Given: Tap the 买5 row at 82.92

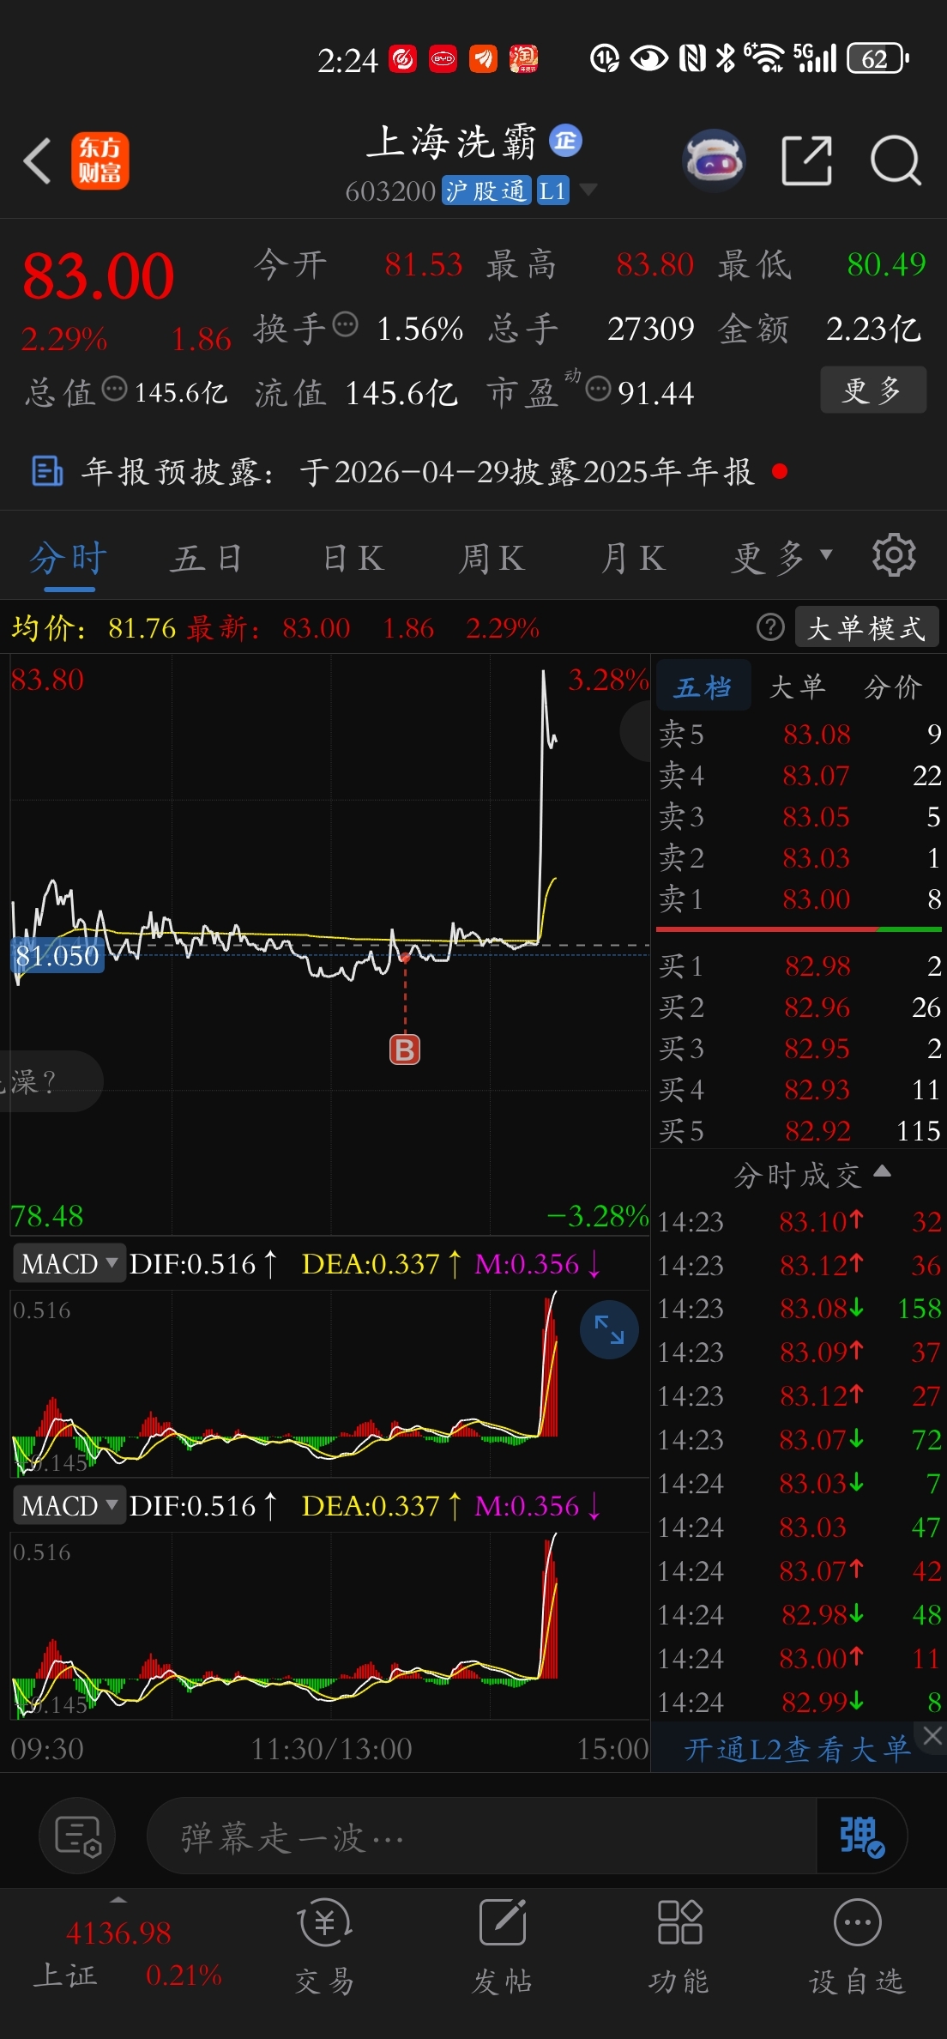Looking at the screenshot, I should point(799,1131).
